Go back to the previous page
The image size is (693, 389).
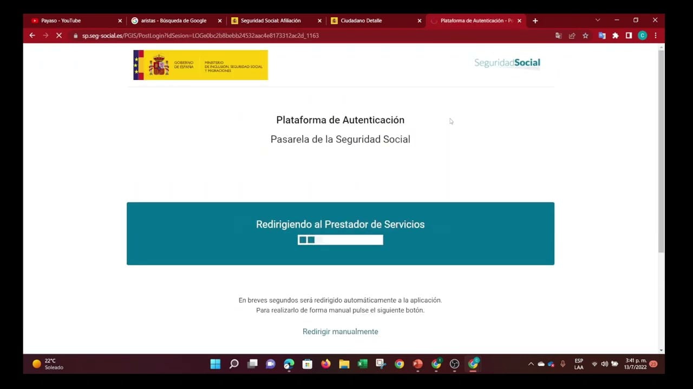[x=32, y=36]
